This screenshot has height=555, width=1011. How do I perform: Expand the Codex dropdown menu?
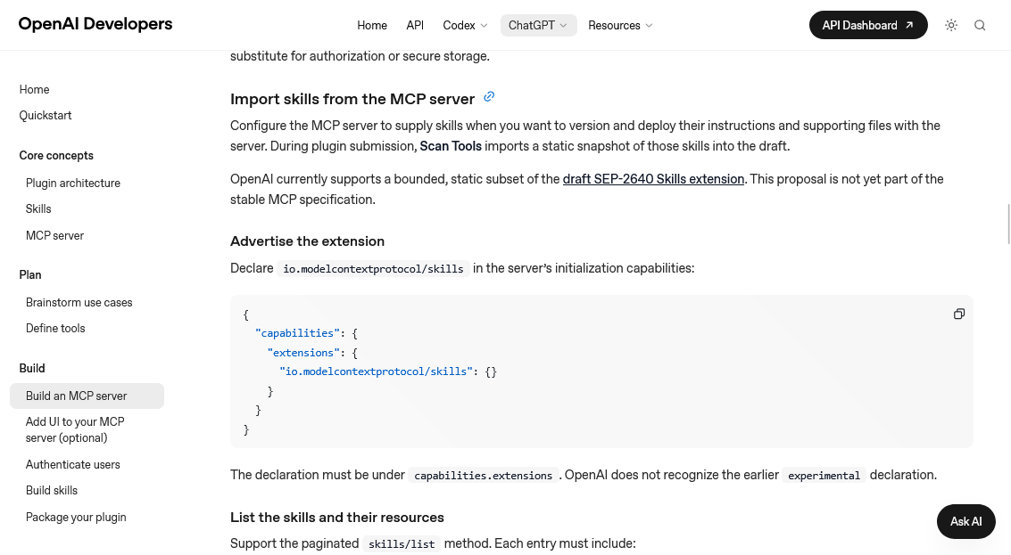coord(465,25)
